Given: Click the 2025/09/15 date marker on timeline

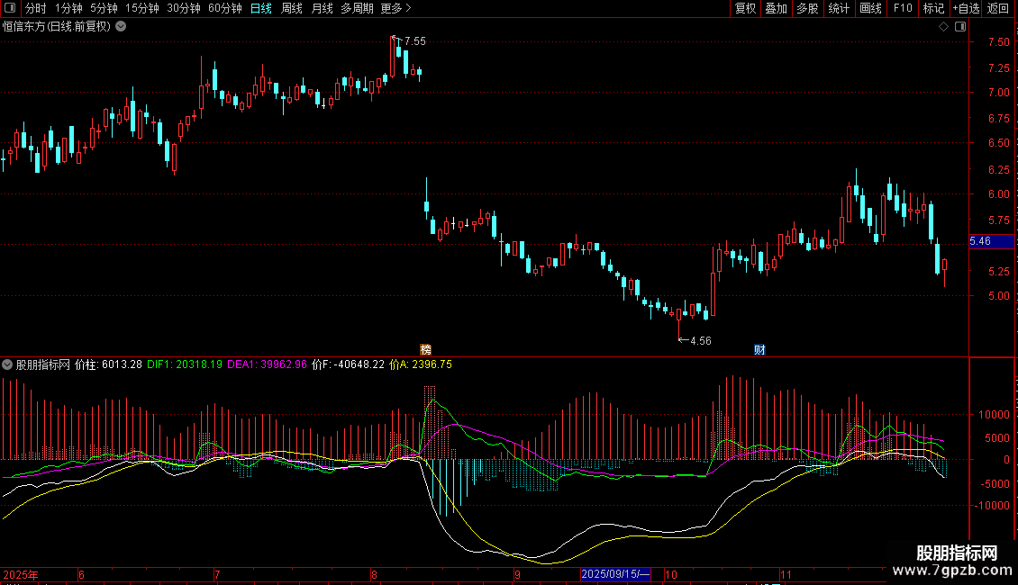Looking at the screenshot, I should click(x=615, y=574).
